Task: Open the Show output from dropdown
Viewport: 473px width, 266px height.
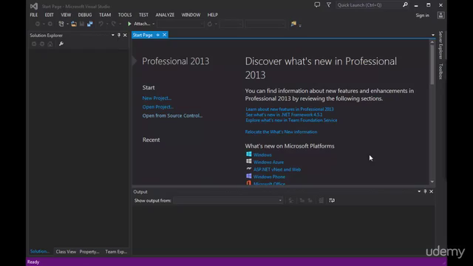Action: coord(228,200)
